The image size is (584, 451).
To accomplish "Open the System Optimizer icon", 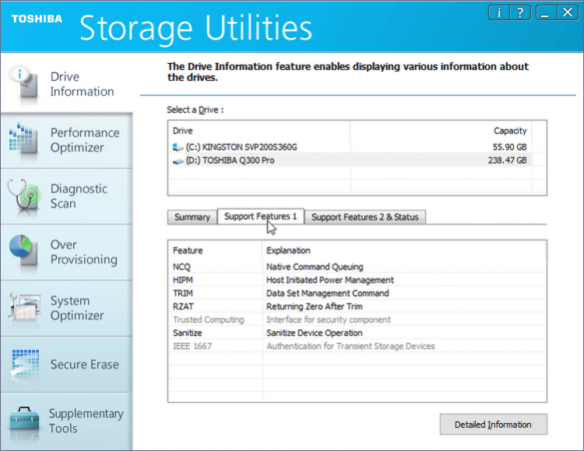I will pyautogui.click(x=23, y=308).
